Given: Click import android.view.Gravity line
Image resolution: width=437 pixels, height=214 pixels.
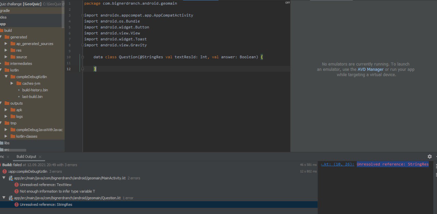Looking at the screenshot, I should (115, 45).
